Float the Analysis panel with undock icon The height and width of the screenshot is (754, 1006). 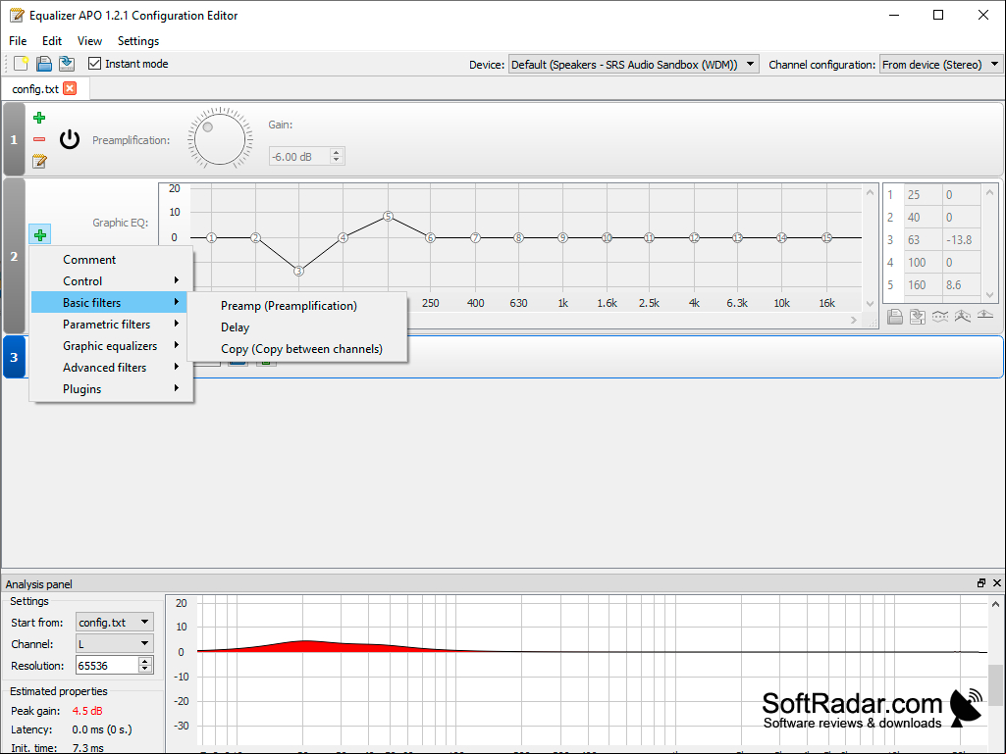(x=981, y=582)
